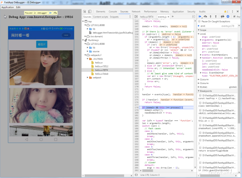The image size is (242, 178).
Task: Open the Application menu
Action: click(x=7, y=7)
